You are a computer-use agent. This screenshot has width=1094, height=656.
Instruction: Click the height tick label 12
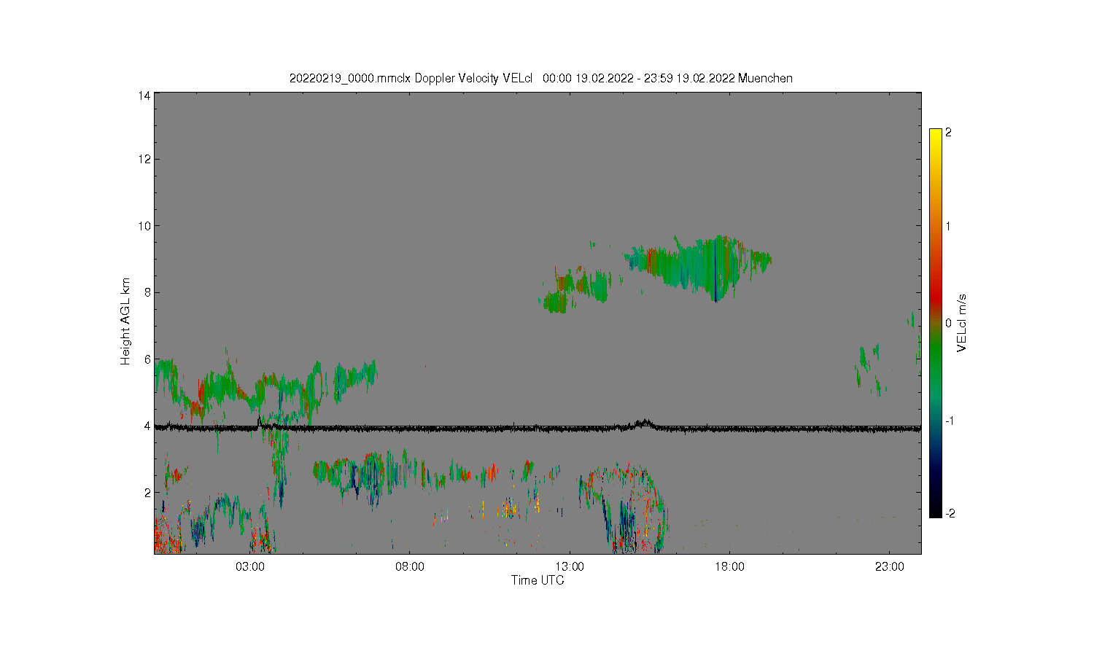coord(144,159)
